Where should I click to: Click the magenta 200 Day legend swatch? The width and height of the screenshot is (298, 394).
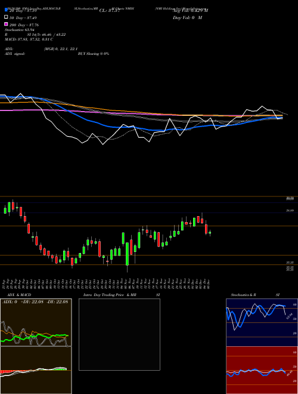click(x=6, y=24)
